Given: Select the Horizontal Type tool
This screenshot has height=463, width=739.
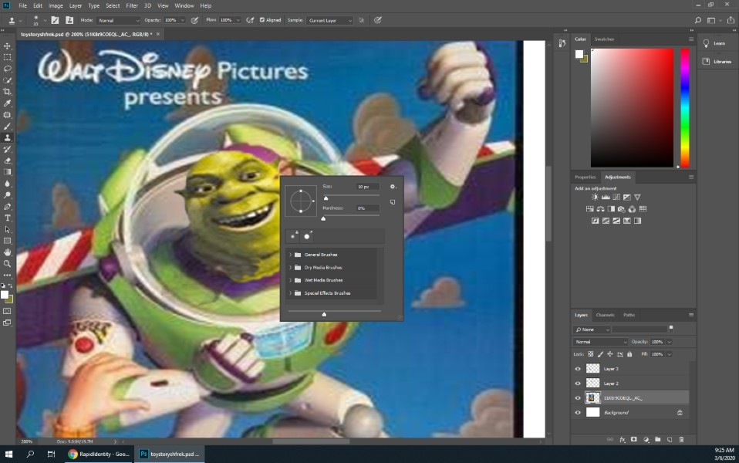Looking at the screenshot, I should tap(7, 218).
